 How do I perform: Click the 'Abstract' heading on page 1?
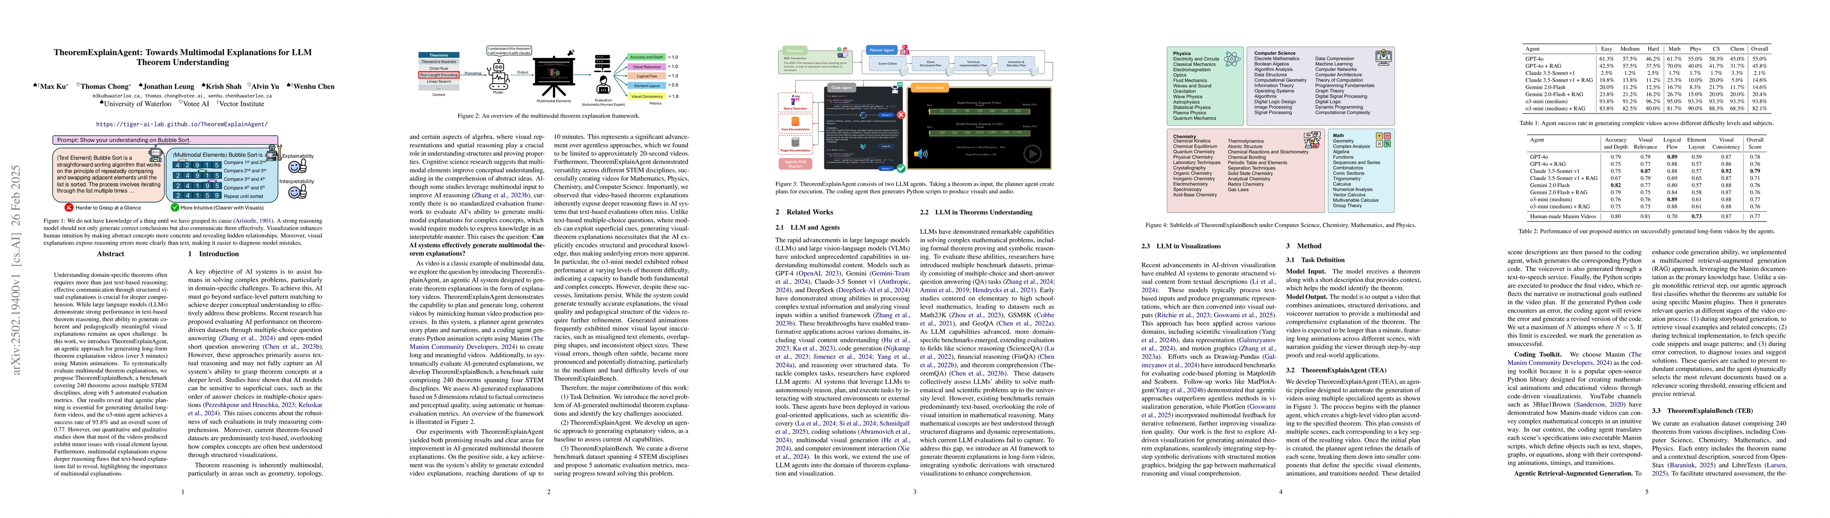point(110,254)
